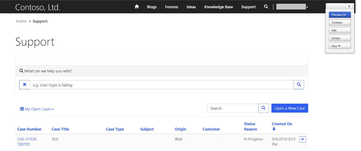Toggle Preview On in editor panel
Image resolution: width=361 pixels, height=151 pixels.
pos(340,15)
